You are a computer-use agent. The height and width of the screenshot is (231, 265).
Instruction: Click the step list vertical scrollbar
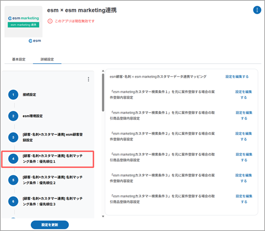click(x=103, y=93)
